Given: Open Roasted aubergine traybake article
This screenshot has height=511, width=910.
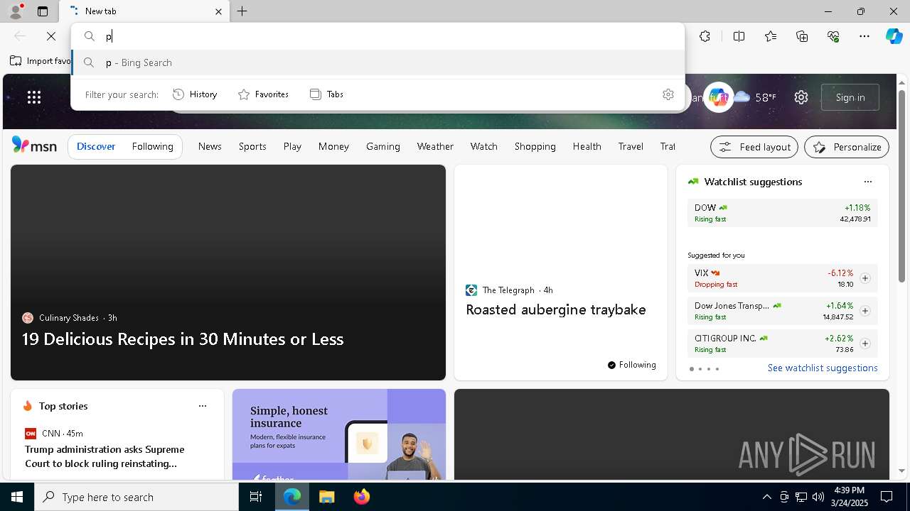Looking at the screenshot, I should [x=556, y=309].
